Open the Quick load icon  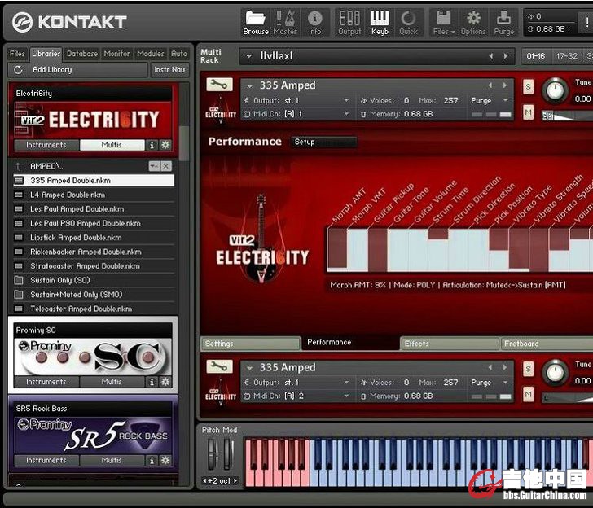click(408, 23)
